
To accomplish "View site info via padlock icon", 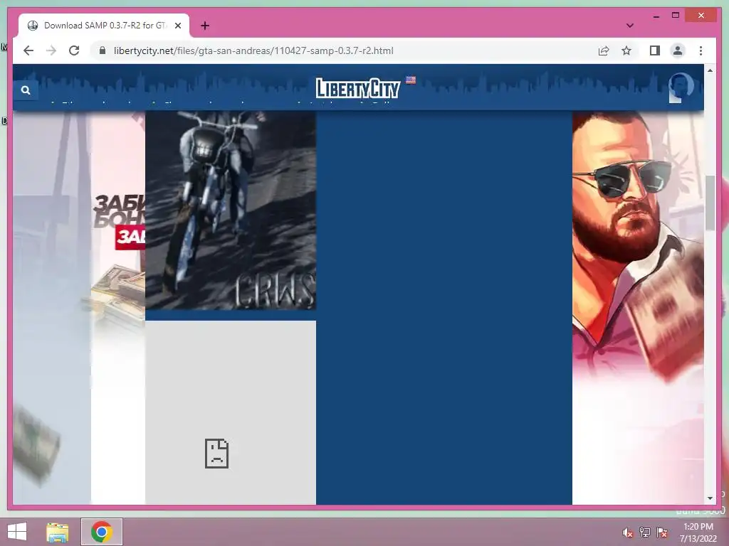I will 103,50.
